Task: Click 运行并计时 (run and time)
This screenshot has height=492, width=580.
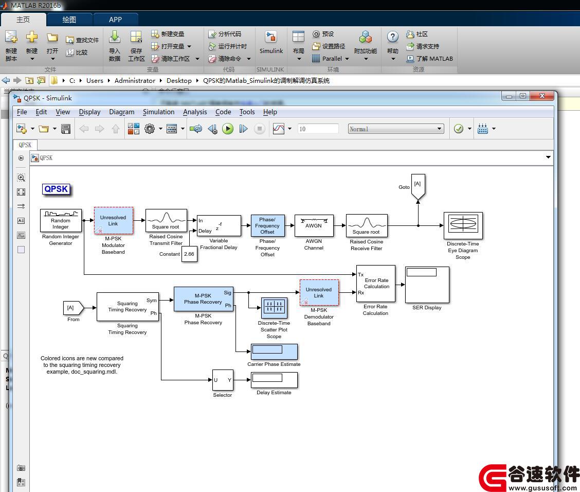Action: [227, 46]
